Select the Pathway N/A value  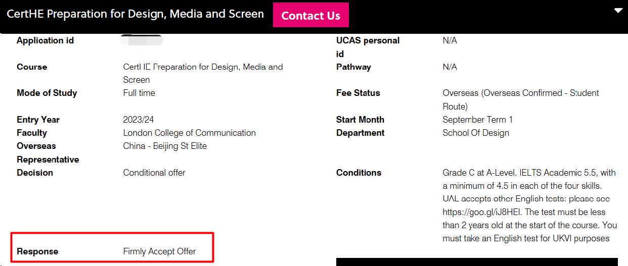coord(450,67)
